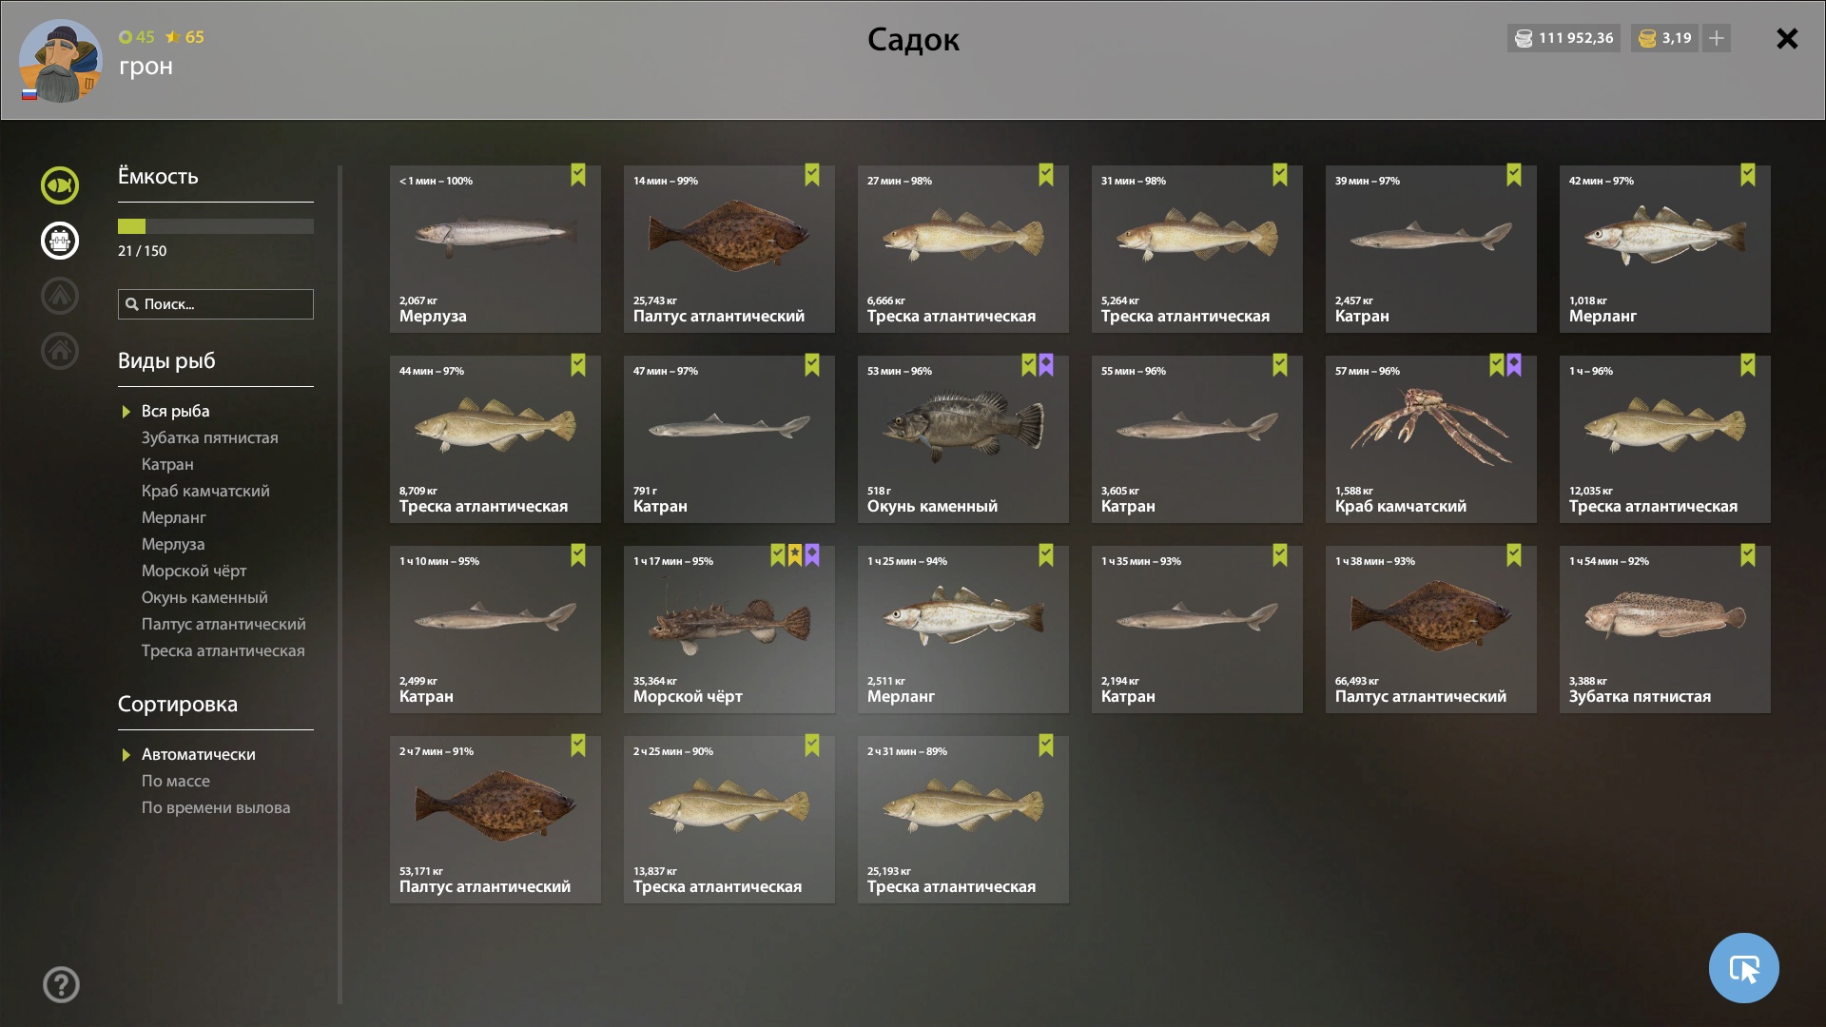Open the house icon in sidebar

[59, 351]
